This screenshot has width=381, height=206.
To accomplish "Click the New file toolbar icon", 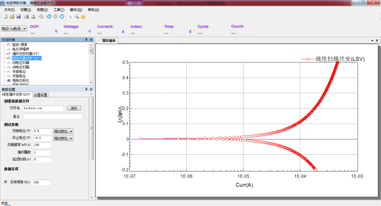I will (x=6, y=17).
